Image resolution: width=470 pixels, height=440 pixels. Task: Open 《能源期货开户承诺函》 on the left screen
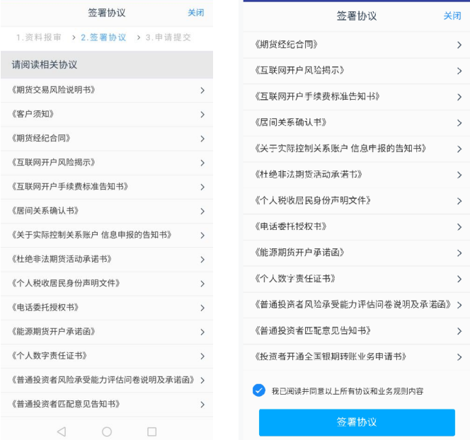[54, 331]
